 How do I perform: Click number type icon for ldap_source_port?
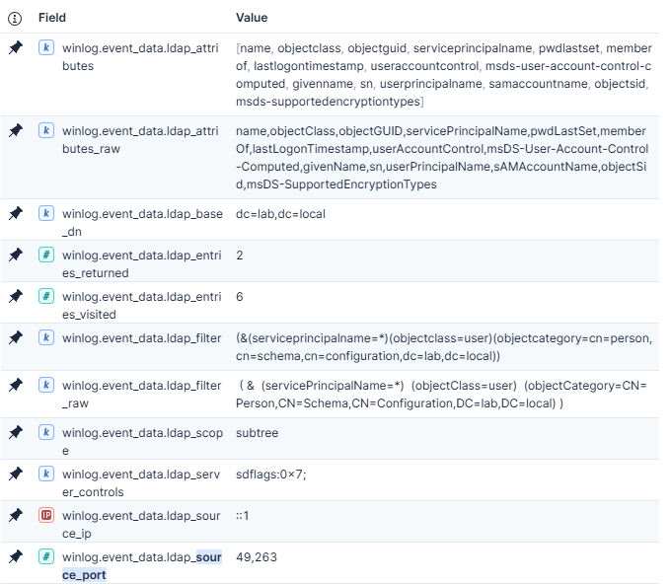46,556
